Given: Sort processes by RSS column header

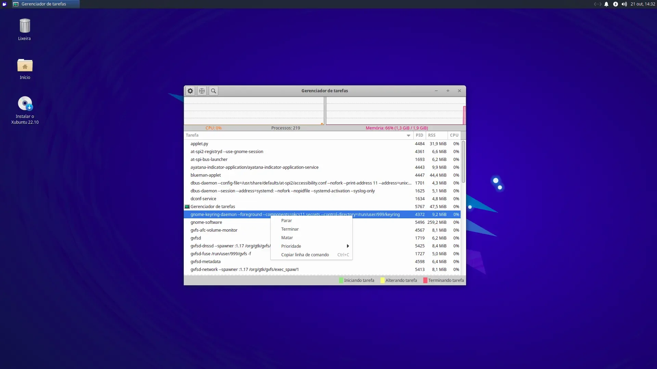Looking at the screenshot, I should point(437,135).
